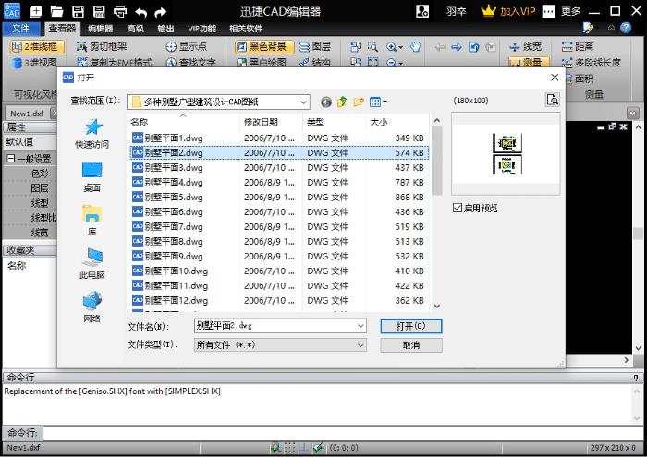Click the preview zoom icon above thumbnail
This screenshot has height=457, width=647.
click(x=552, y=100)
